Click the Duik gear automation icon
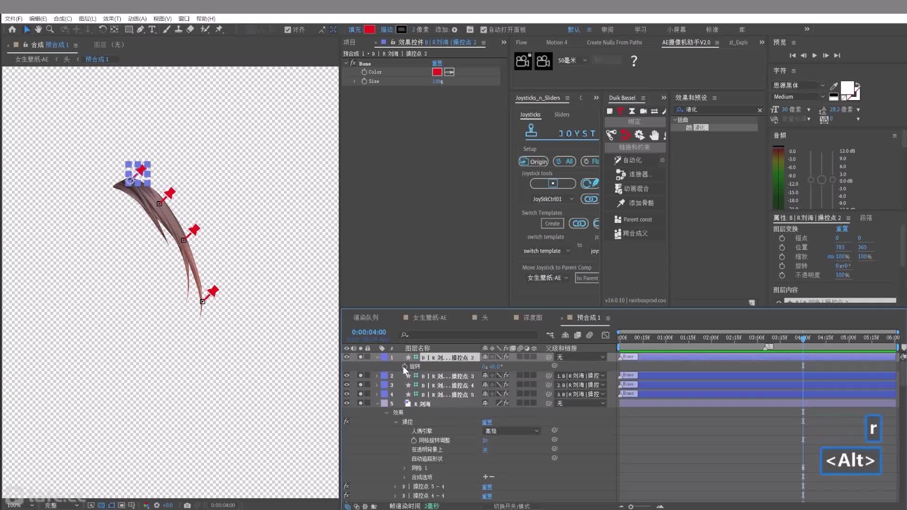 click(640, 135)
